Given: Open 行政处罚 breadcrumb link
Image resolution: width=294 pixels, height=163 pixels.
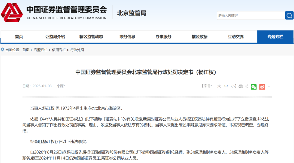Looking at the screenshot, I should pyautogui.click(x=77, y=50).
